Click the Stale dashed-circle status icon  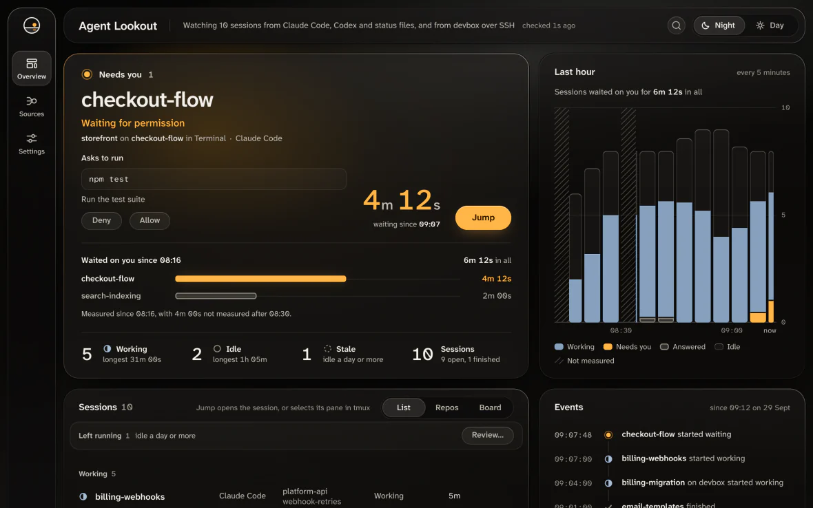(328, 349)
